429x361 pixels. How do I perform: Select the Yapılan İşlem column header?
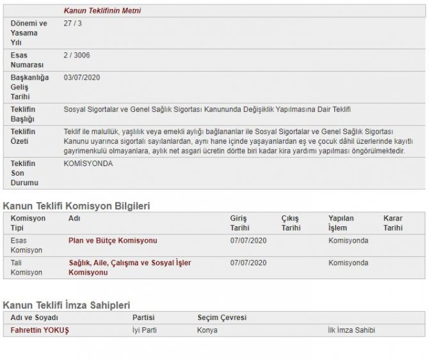[x=341, y=222]
